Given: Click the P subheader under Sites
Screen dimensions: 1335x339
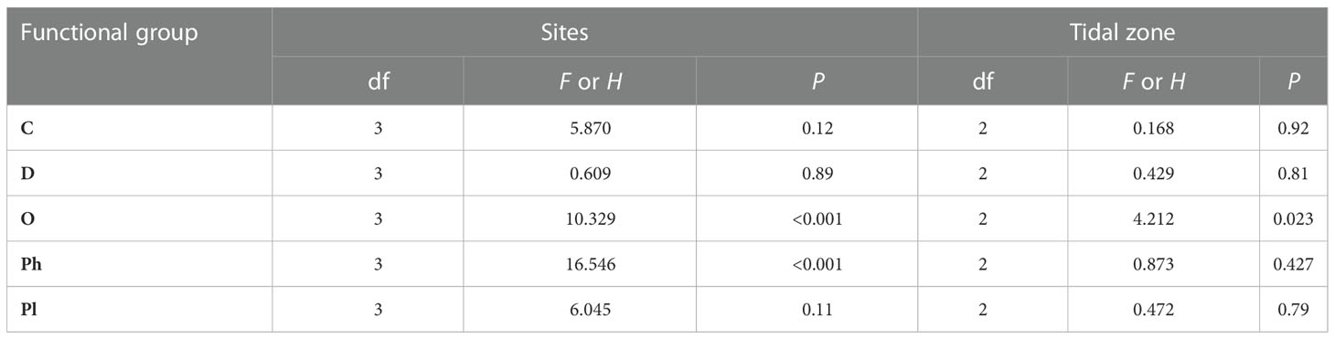Looking at the screenshot, I should [x=806, y=82].
